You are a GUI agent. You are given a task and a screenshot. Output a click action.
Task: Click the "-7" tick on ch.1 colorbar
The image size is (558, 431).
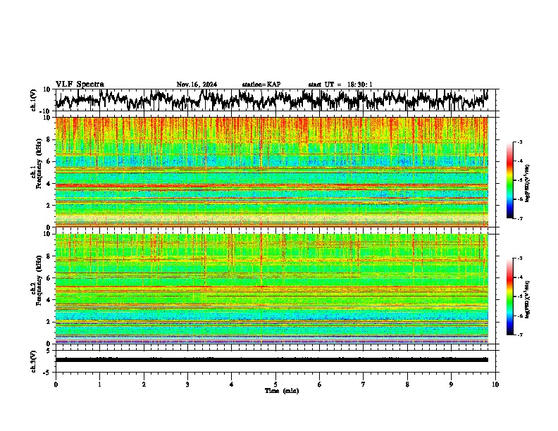coord(519,218)
